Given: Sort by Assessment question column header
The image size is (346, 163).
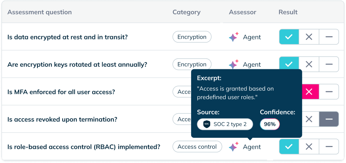Looking at the screenshot, I should [x=40, y=12].
